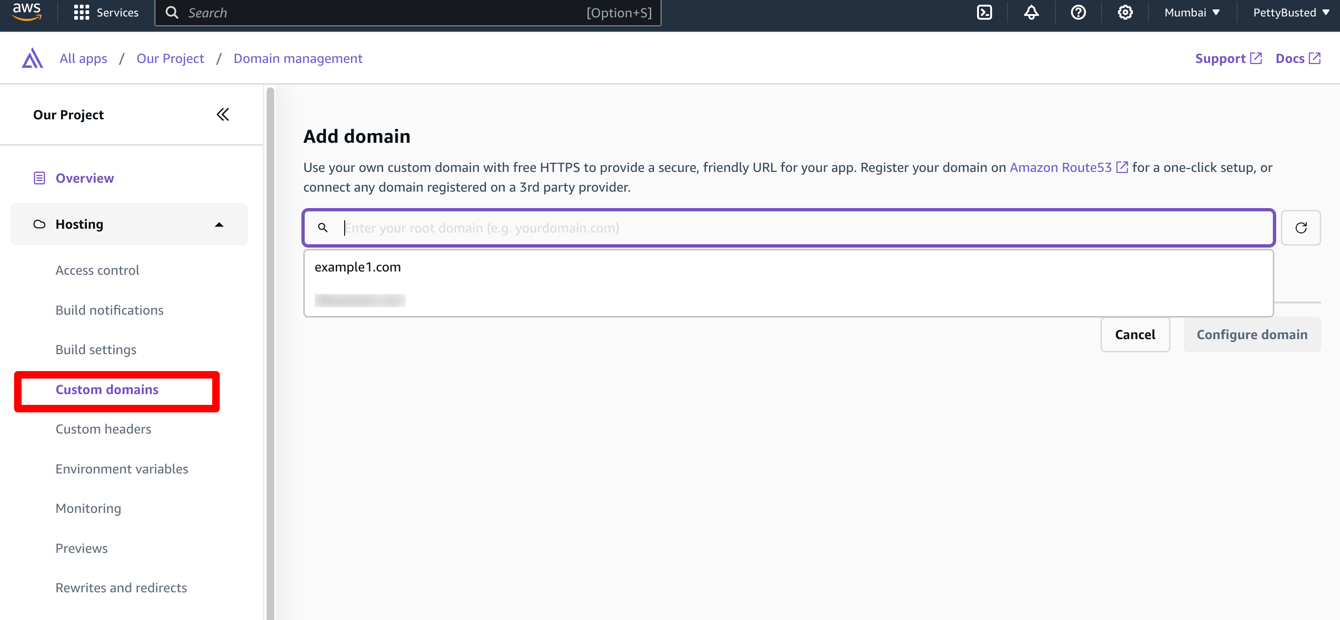This screenshot has width=1340, height=620.
Task: Click Cancel button to dismiss dialog
Action: pyautogui.click(x=1135, y=334)
